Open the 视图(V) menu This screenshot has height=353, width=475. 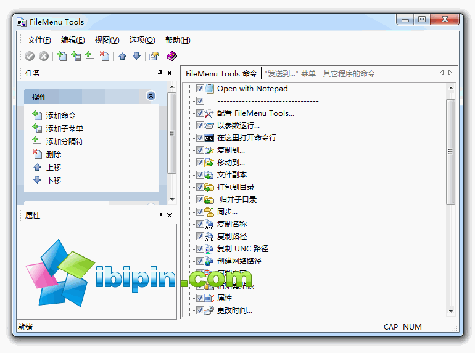pyautogui.click(x=107, y=40)
